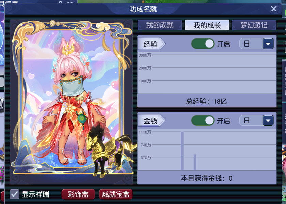Click the 总经验 18亿 summary text

206,101
